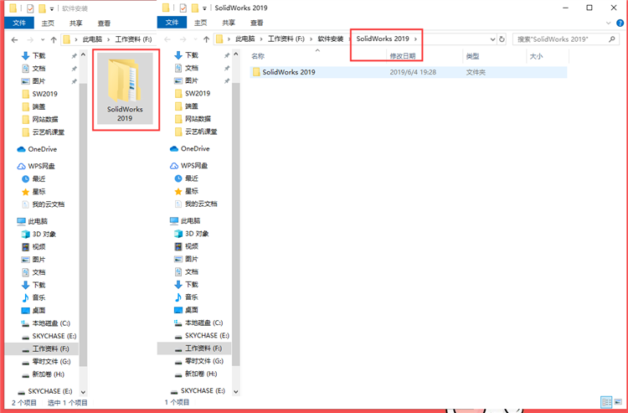Click the magnifier search icon
The image size is (628, 413).
pyautogui.click(x=611, y=39)
